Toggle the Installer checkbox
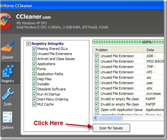This screenshot has width=167, height=140. [x=34, y=84]
